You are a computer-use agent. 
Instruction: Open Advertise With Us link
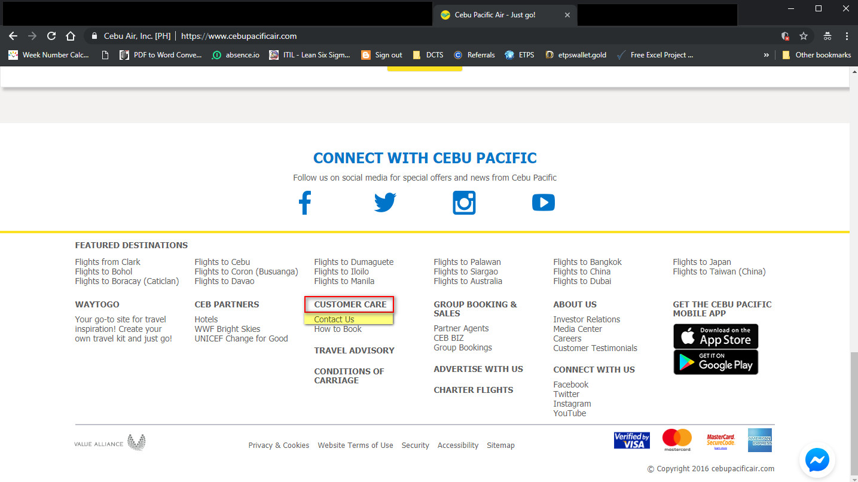478,369
